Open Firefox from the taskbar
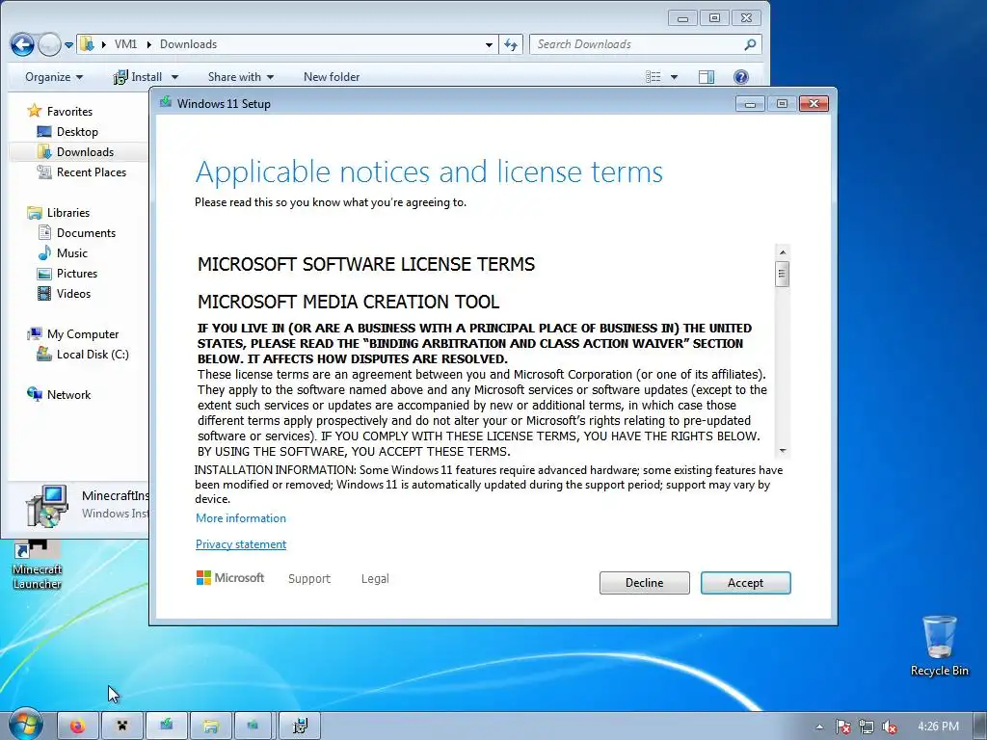The width and height of the screenshot is (987, 740). point(77,727)
